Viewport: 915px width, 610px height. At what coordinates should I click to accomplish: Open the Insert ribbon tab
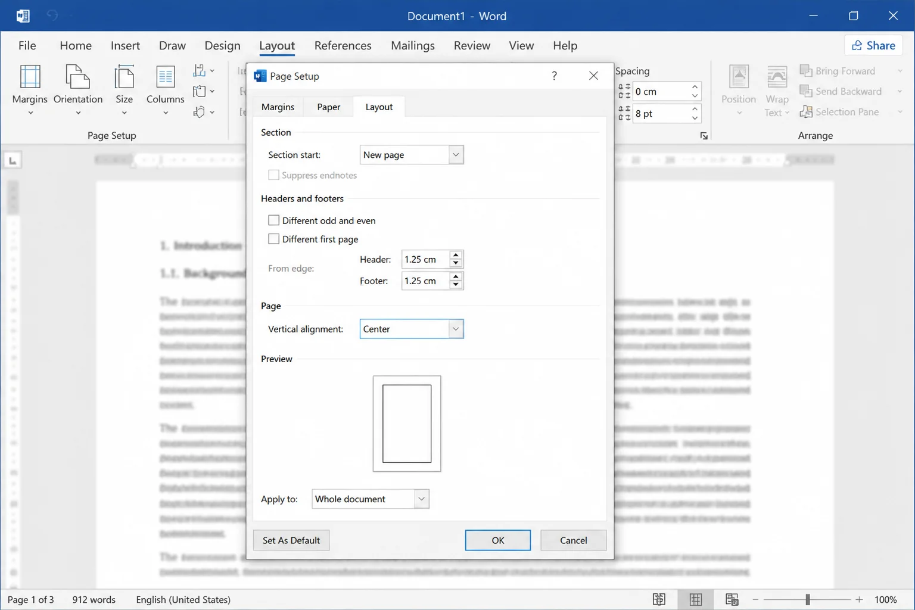125,45
